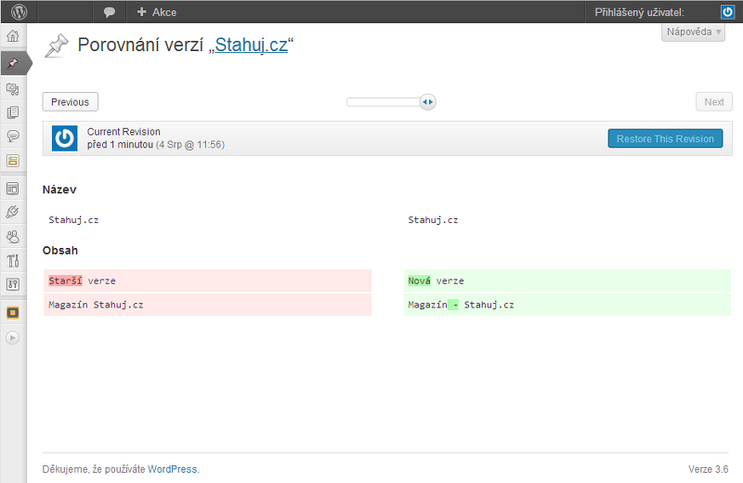This screenshot has width=743, height=483.
Task: Click Restore This Revision button
Action: [x=665, y=138]
